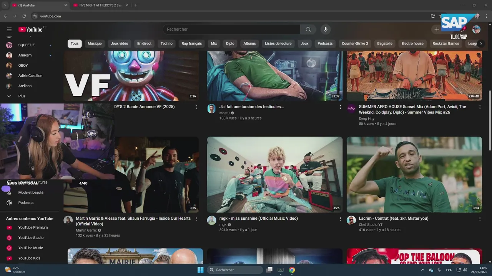Select the Albums filter chip
Screen dimensions: 492x276
click(249, 44)
